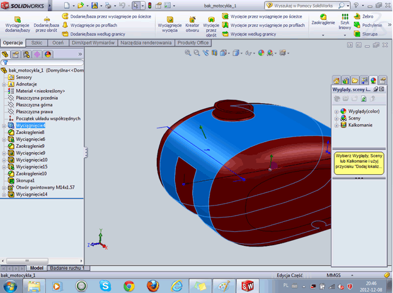This screenshot has height=293, width=393.
Task: Expand Wyciągnięcie4 feature node
Action: (4, 126)
